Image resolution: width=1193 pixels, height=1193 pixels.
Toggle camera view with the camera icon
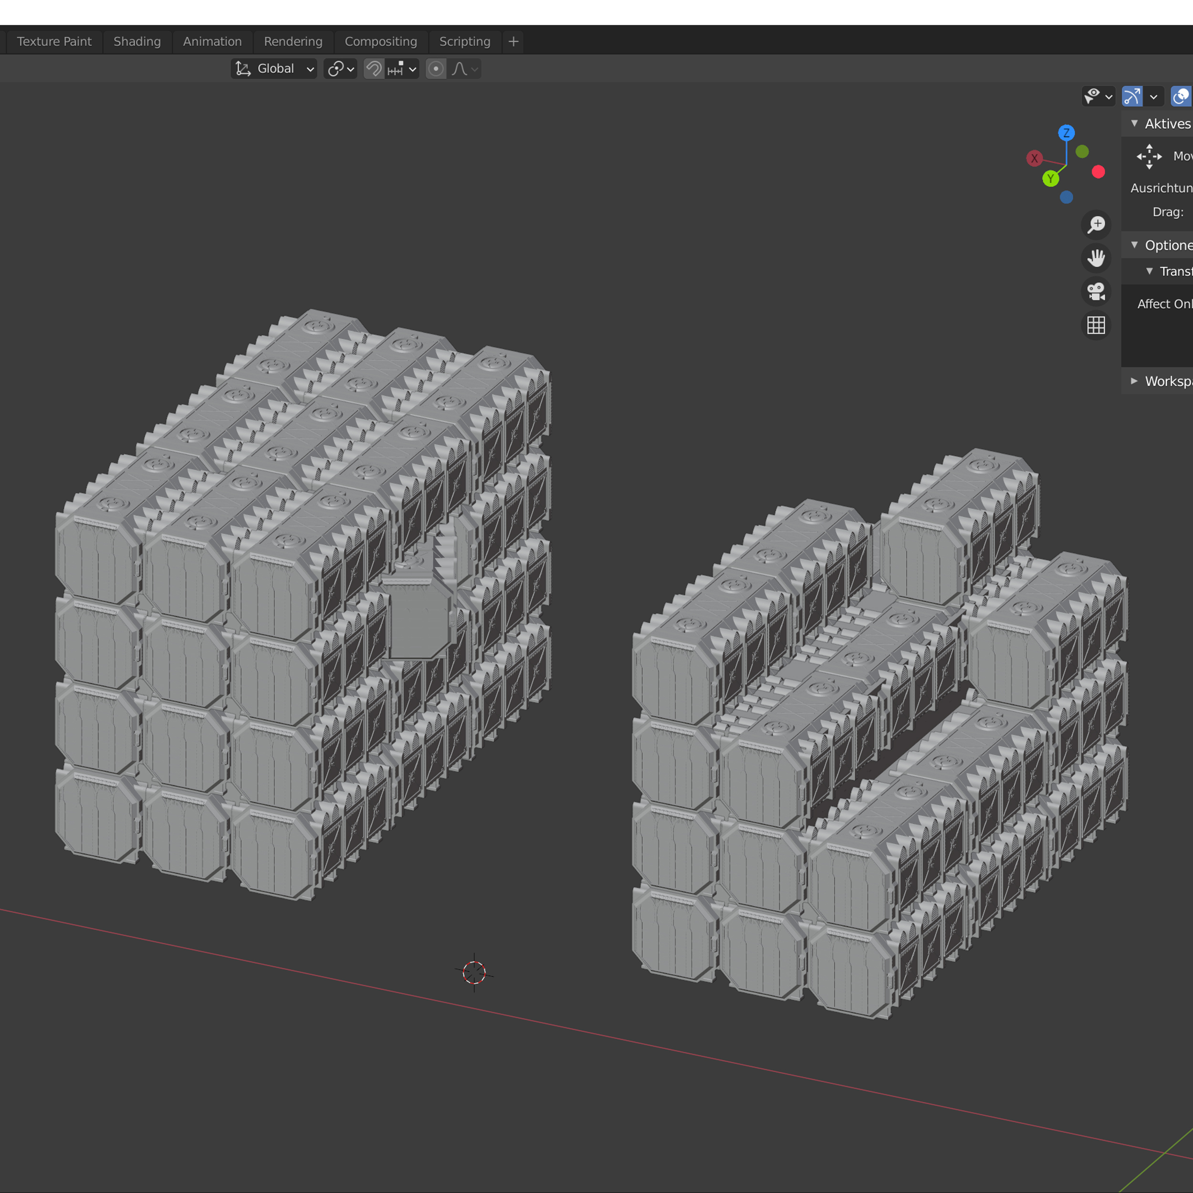click(x=1096, y=292)
